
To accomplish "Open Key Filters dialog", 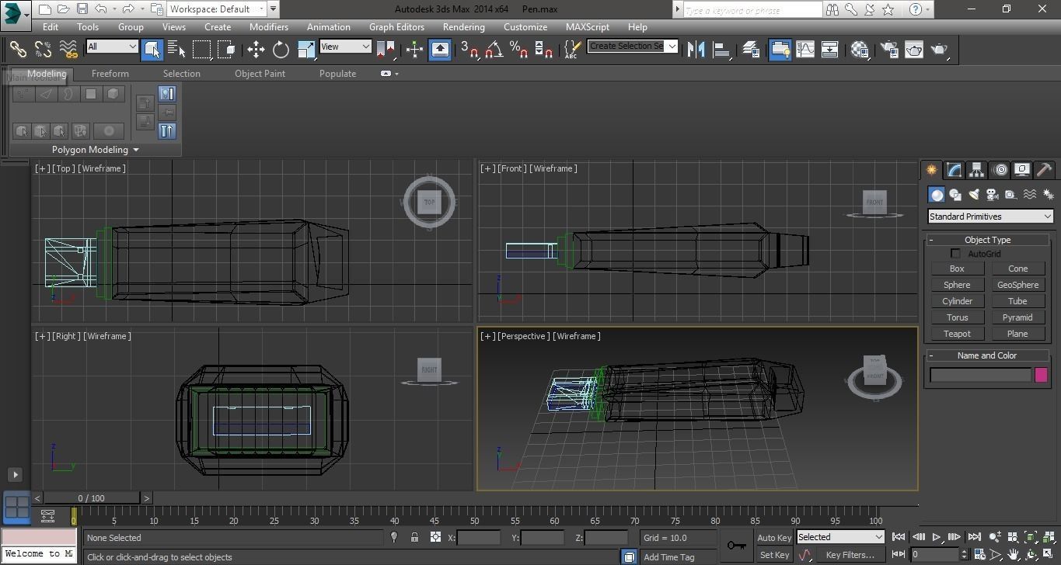I will (x=850, y=555).
